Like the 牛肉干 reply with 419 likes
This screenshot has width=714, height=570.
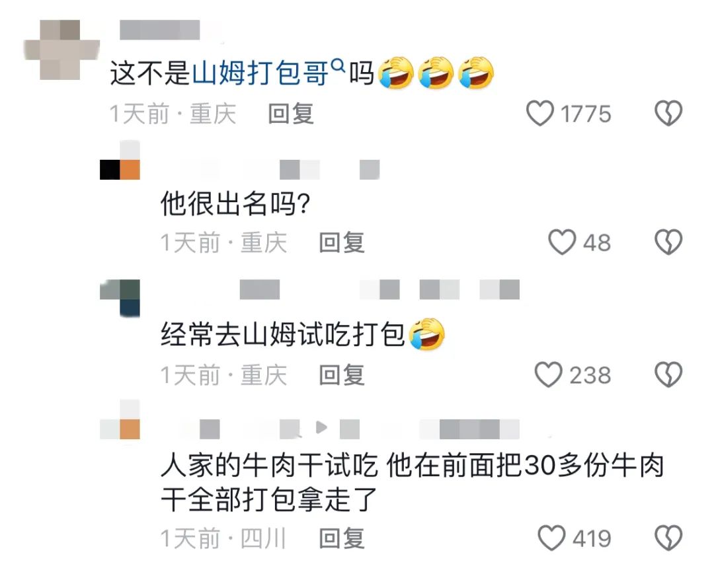tap(552, 538)
